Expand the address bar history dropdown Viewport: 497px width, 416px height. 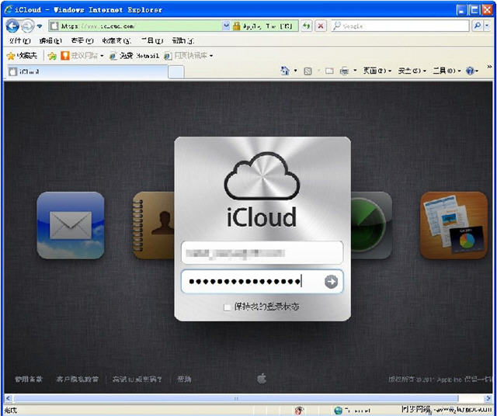226,26
